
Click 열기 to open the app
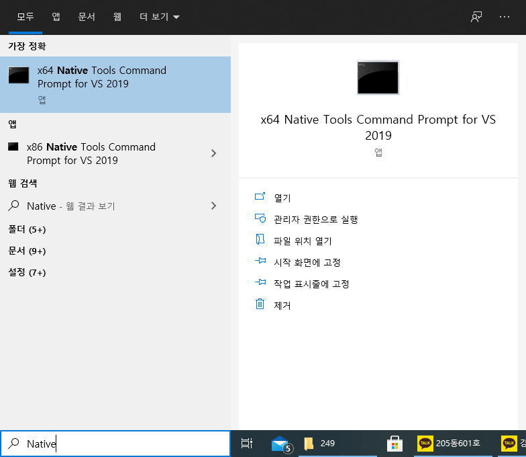point(282,198)
